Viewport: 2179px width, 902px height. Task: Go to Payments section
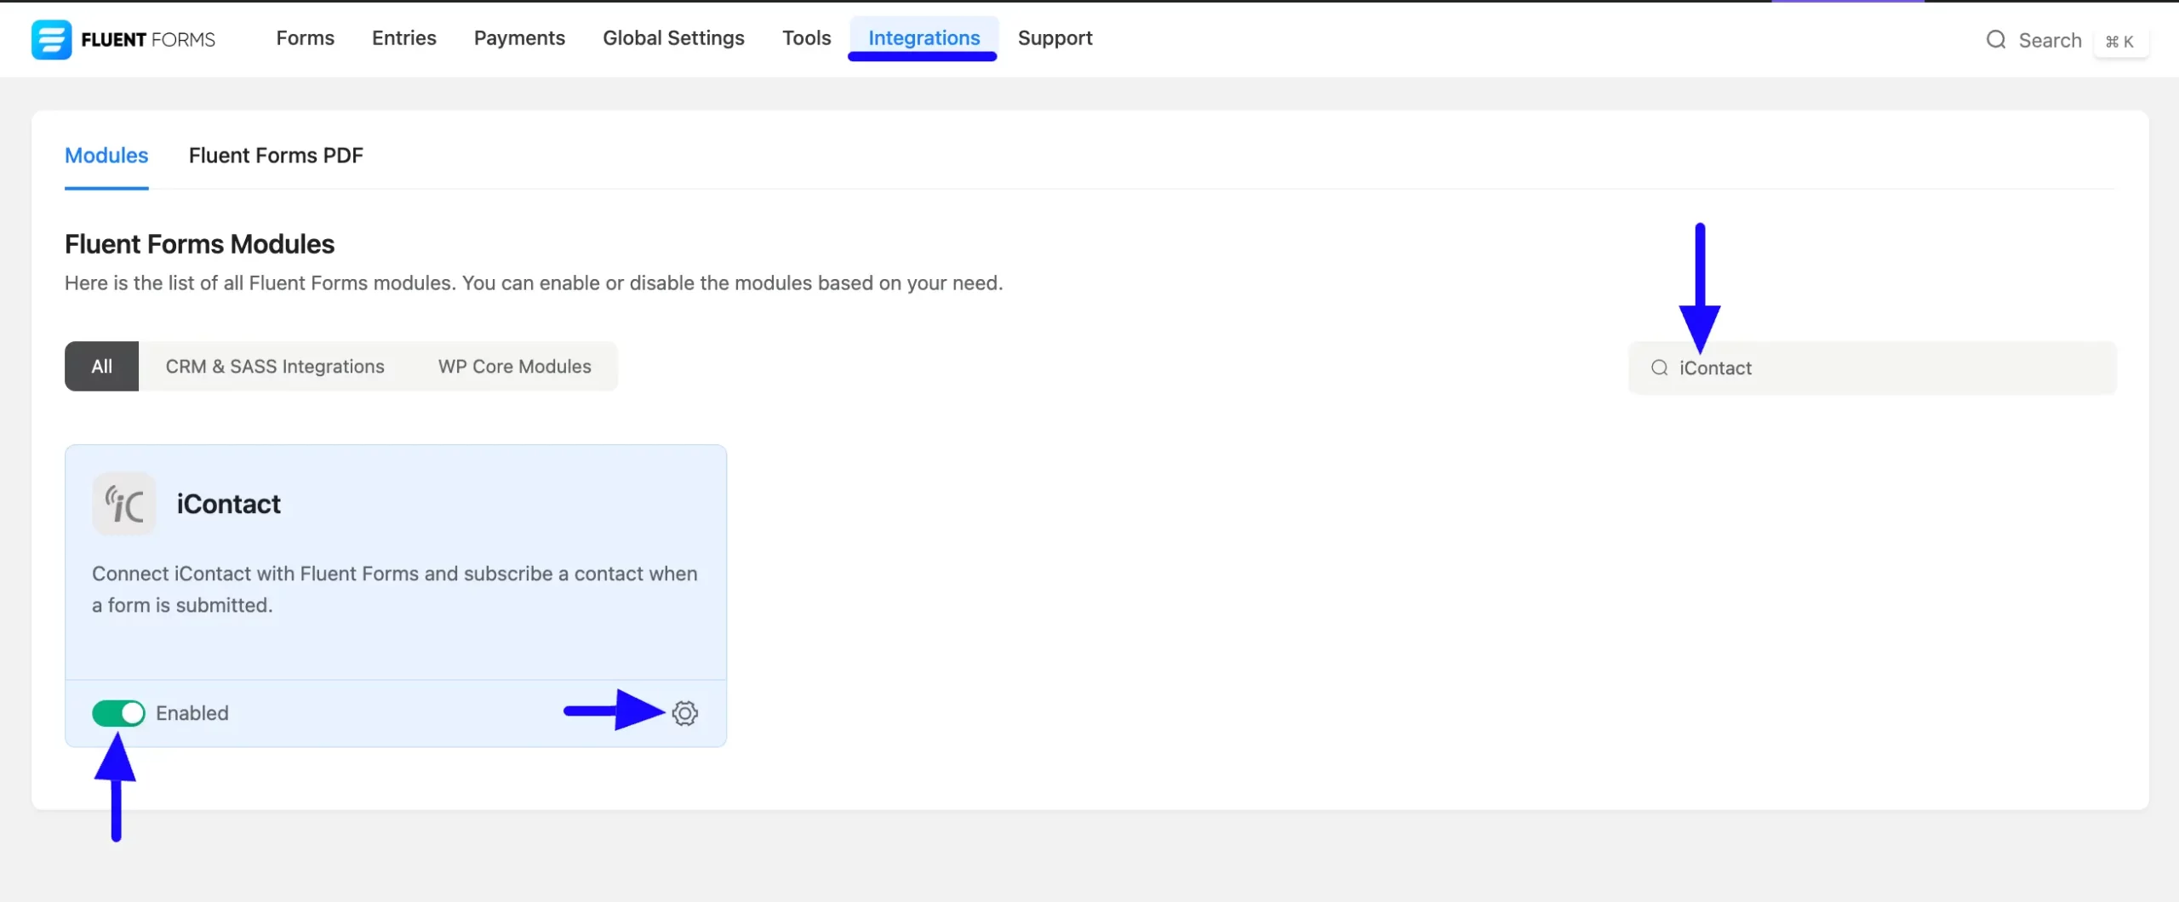tap(519, 38)
